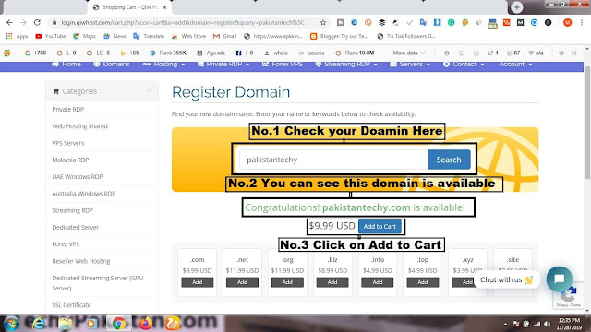Select Forex VPS category in sidebar

66,243
